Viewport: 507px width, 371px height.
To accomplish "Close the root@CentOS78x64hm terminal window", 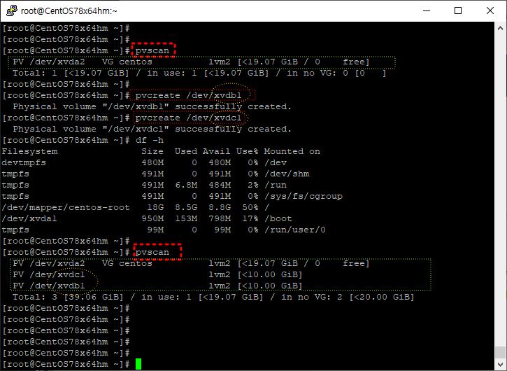I will point(490,10).
